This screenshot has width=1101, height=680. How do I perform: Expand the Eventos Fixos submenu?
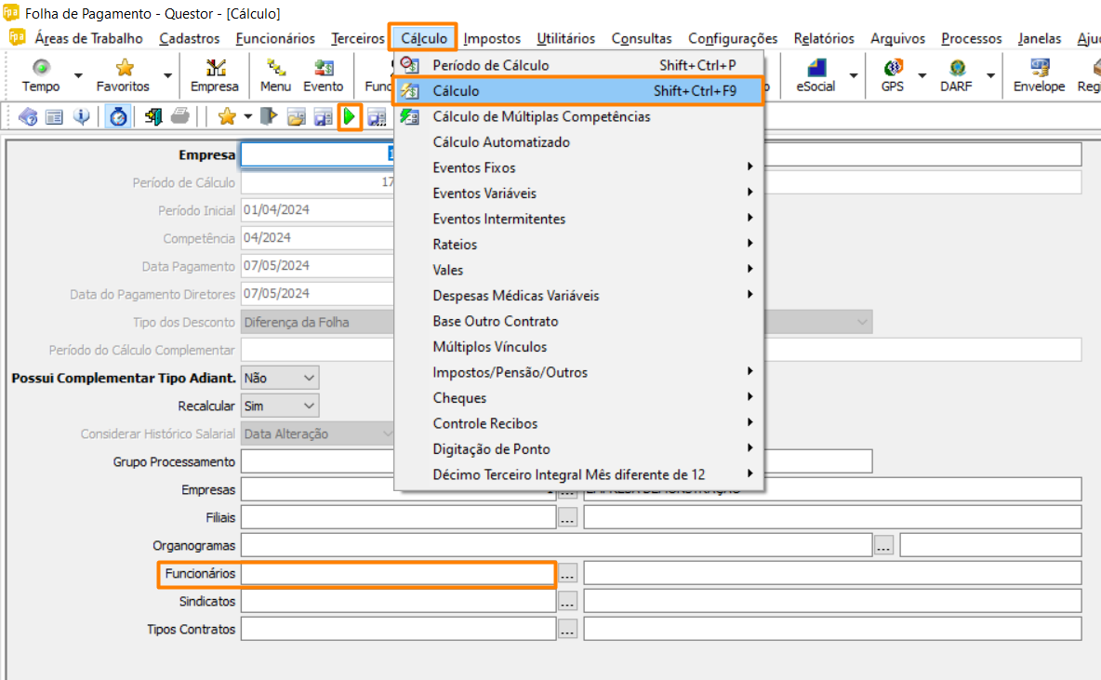[x=578, y=167]
